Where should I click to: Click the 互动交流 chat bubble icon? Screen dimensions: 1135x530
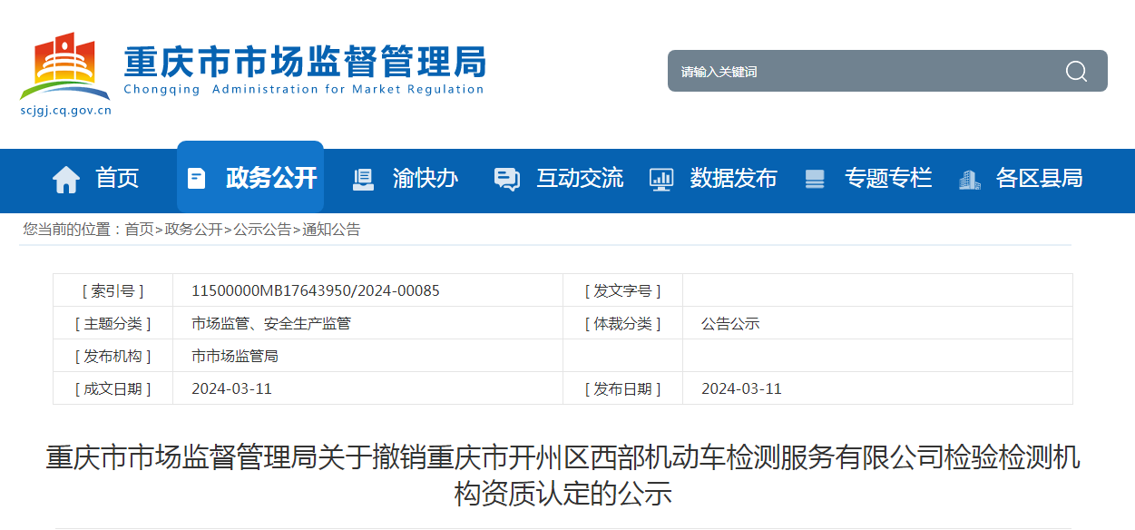pyautogui.click(x=506, y=179)
